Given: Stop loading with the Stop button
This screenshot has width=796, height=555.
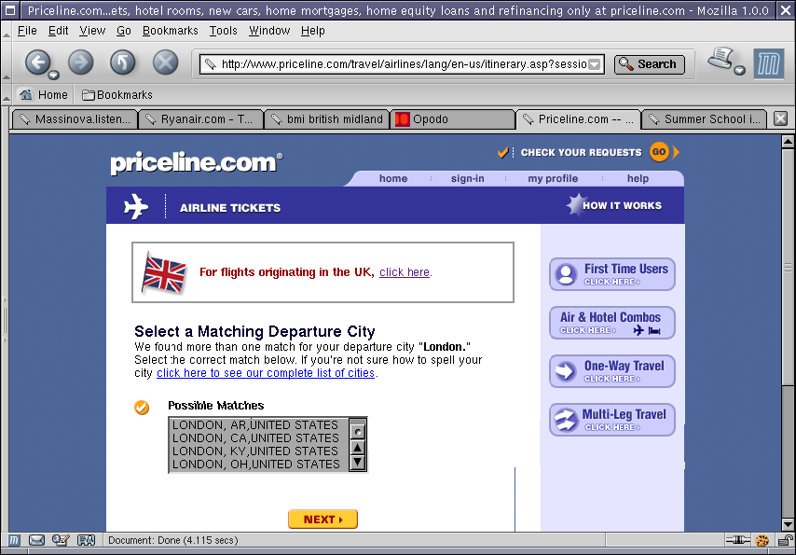Looking at the screenshot, I should coord(166,62).
